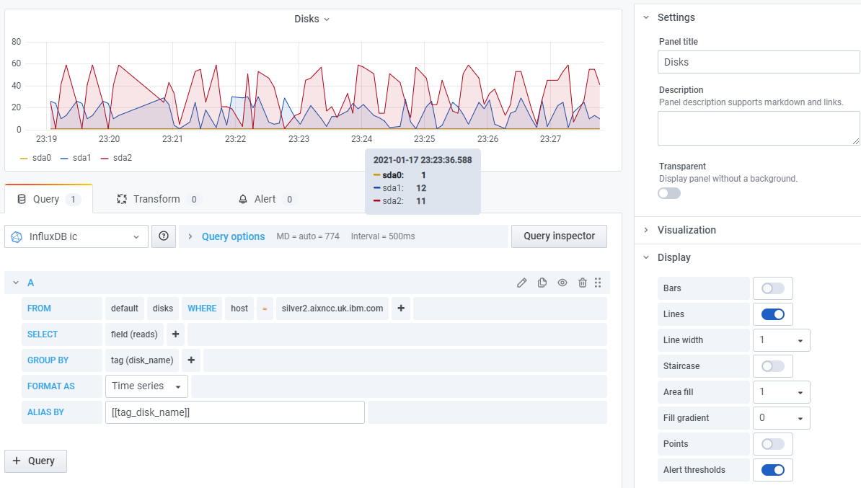Open the Line width dropdown
Viewport: 861px width, 488px height.
tap(781, 340)
